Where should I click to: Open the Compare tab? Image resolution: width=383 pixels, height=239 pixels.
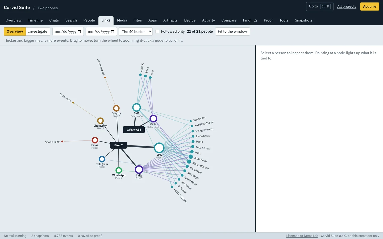[229, 20]
